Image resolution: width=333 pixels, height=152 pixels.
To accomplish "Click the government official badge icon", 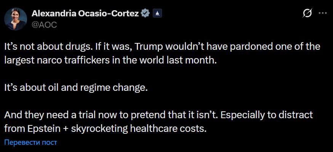I will point(157,13).
